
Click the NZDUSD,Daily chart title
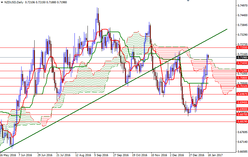13,2
